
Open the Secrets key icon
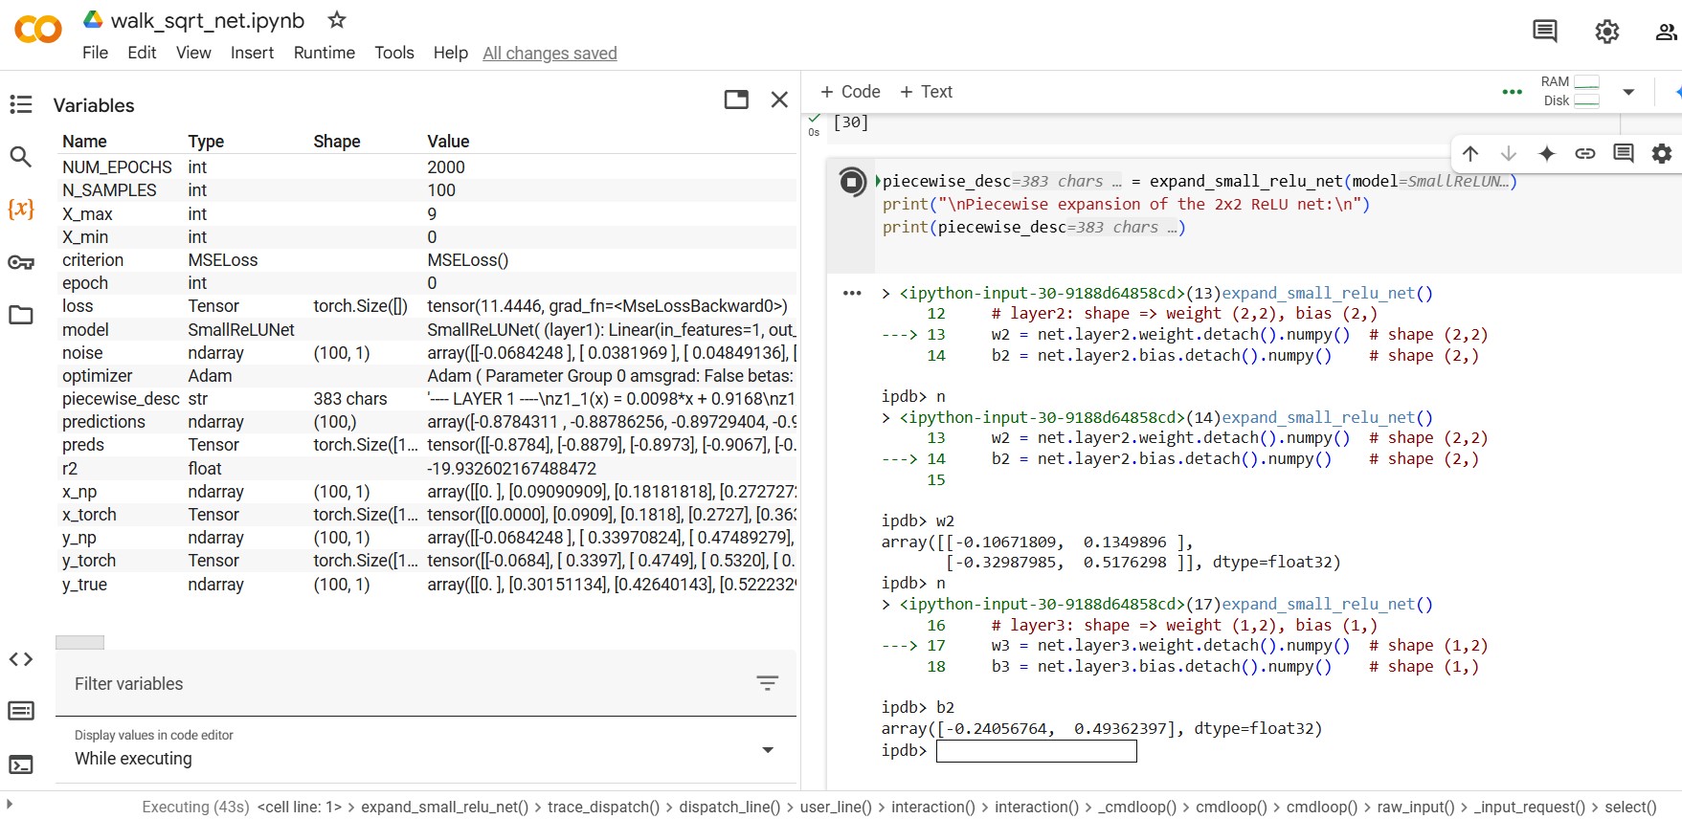coord(21,262)
